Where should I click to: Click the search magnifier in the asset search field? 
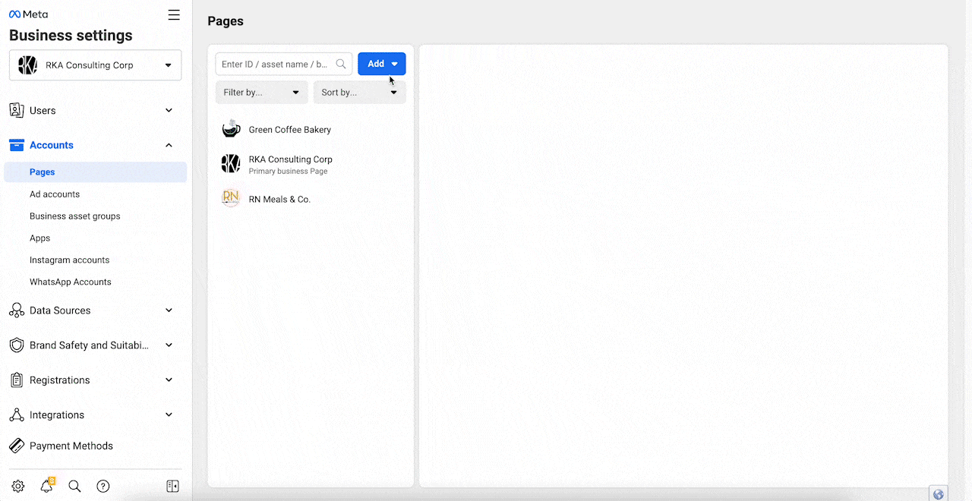(x=341, y=65)
